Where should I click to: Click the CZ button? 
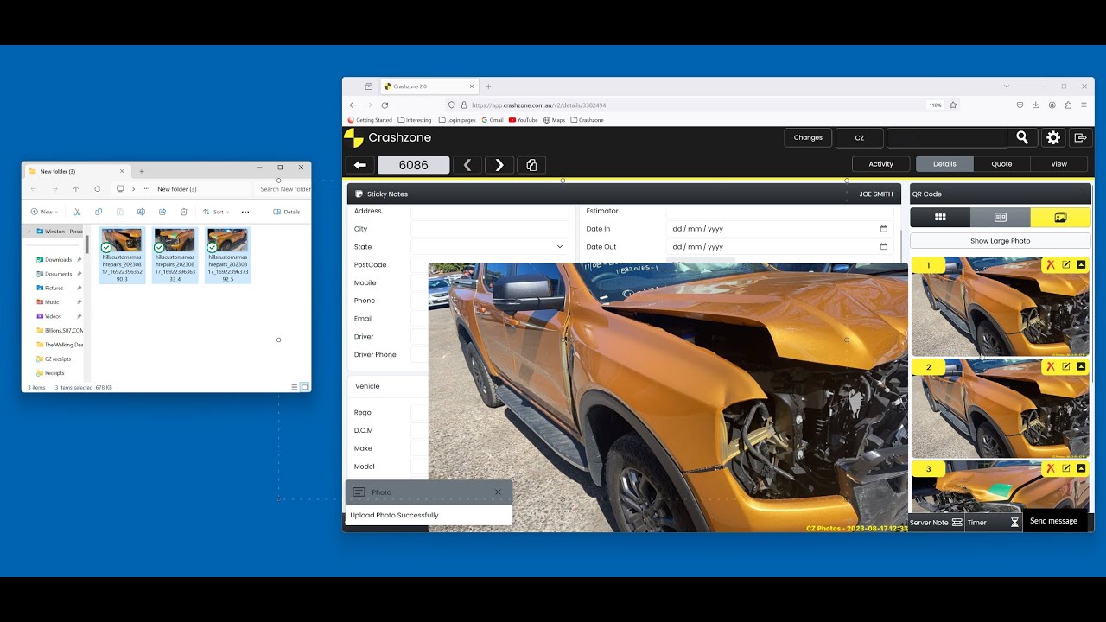coord(860,137)
